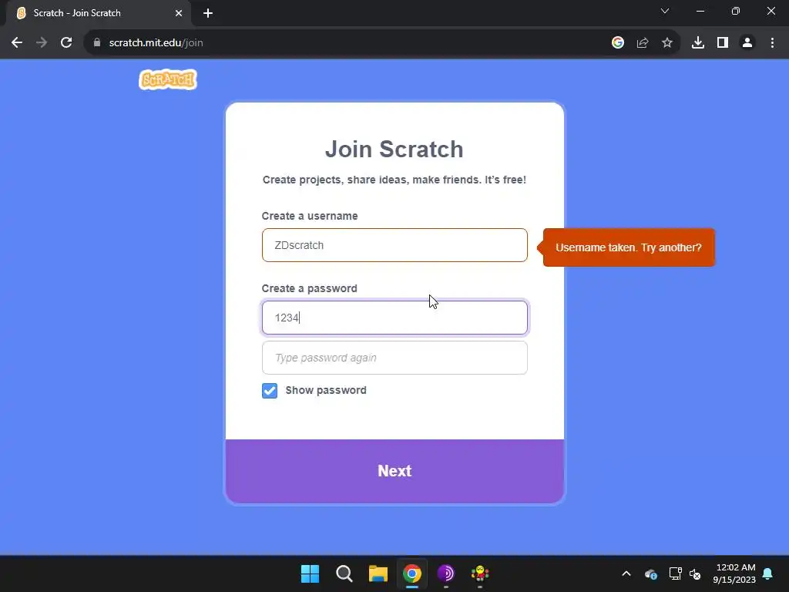Click the Username taken warning message
Screen dimensions: 789x592
point(629,247)
